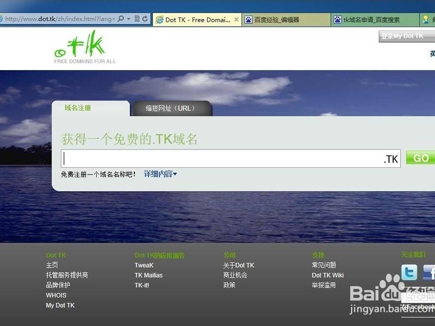Screen dimensions: 435x326
Task: Open the TK Mailias link
Action: [148, 275]
